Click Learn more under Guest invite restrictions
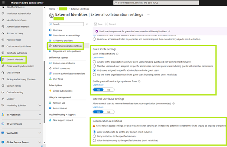The image size is (227, 147). pyautogui.click(x=98, y=57)
